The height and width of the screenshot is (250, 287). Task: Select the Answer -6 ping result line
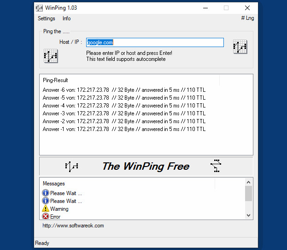coord(124,90)
